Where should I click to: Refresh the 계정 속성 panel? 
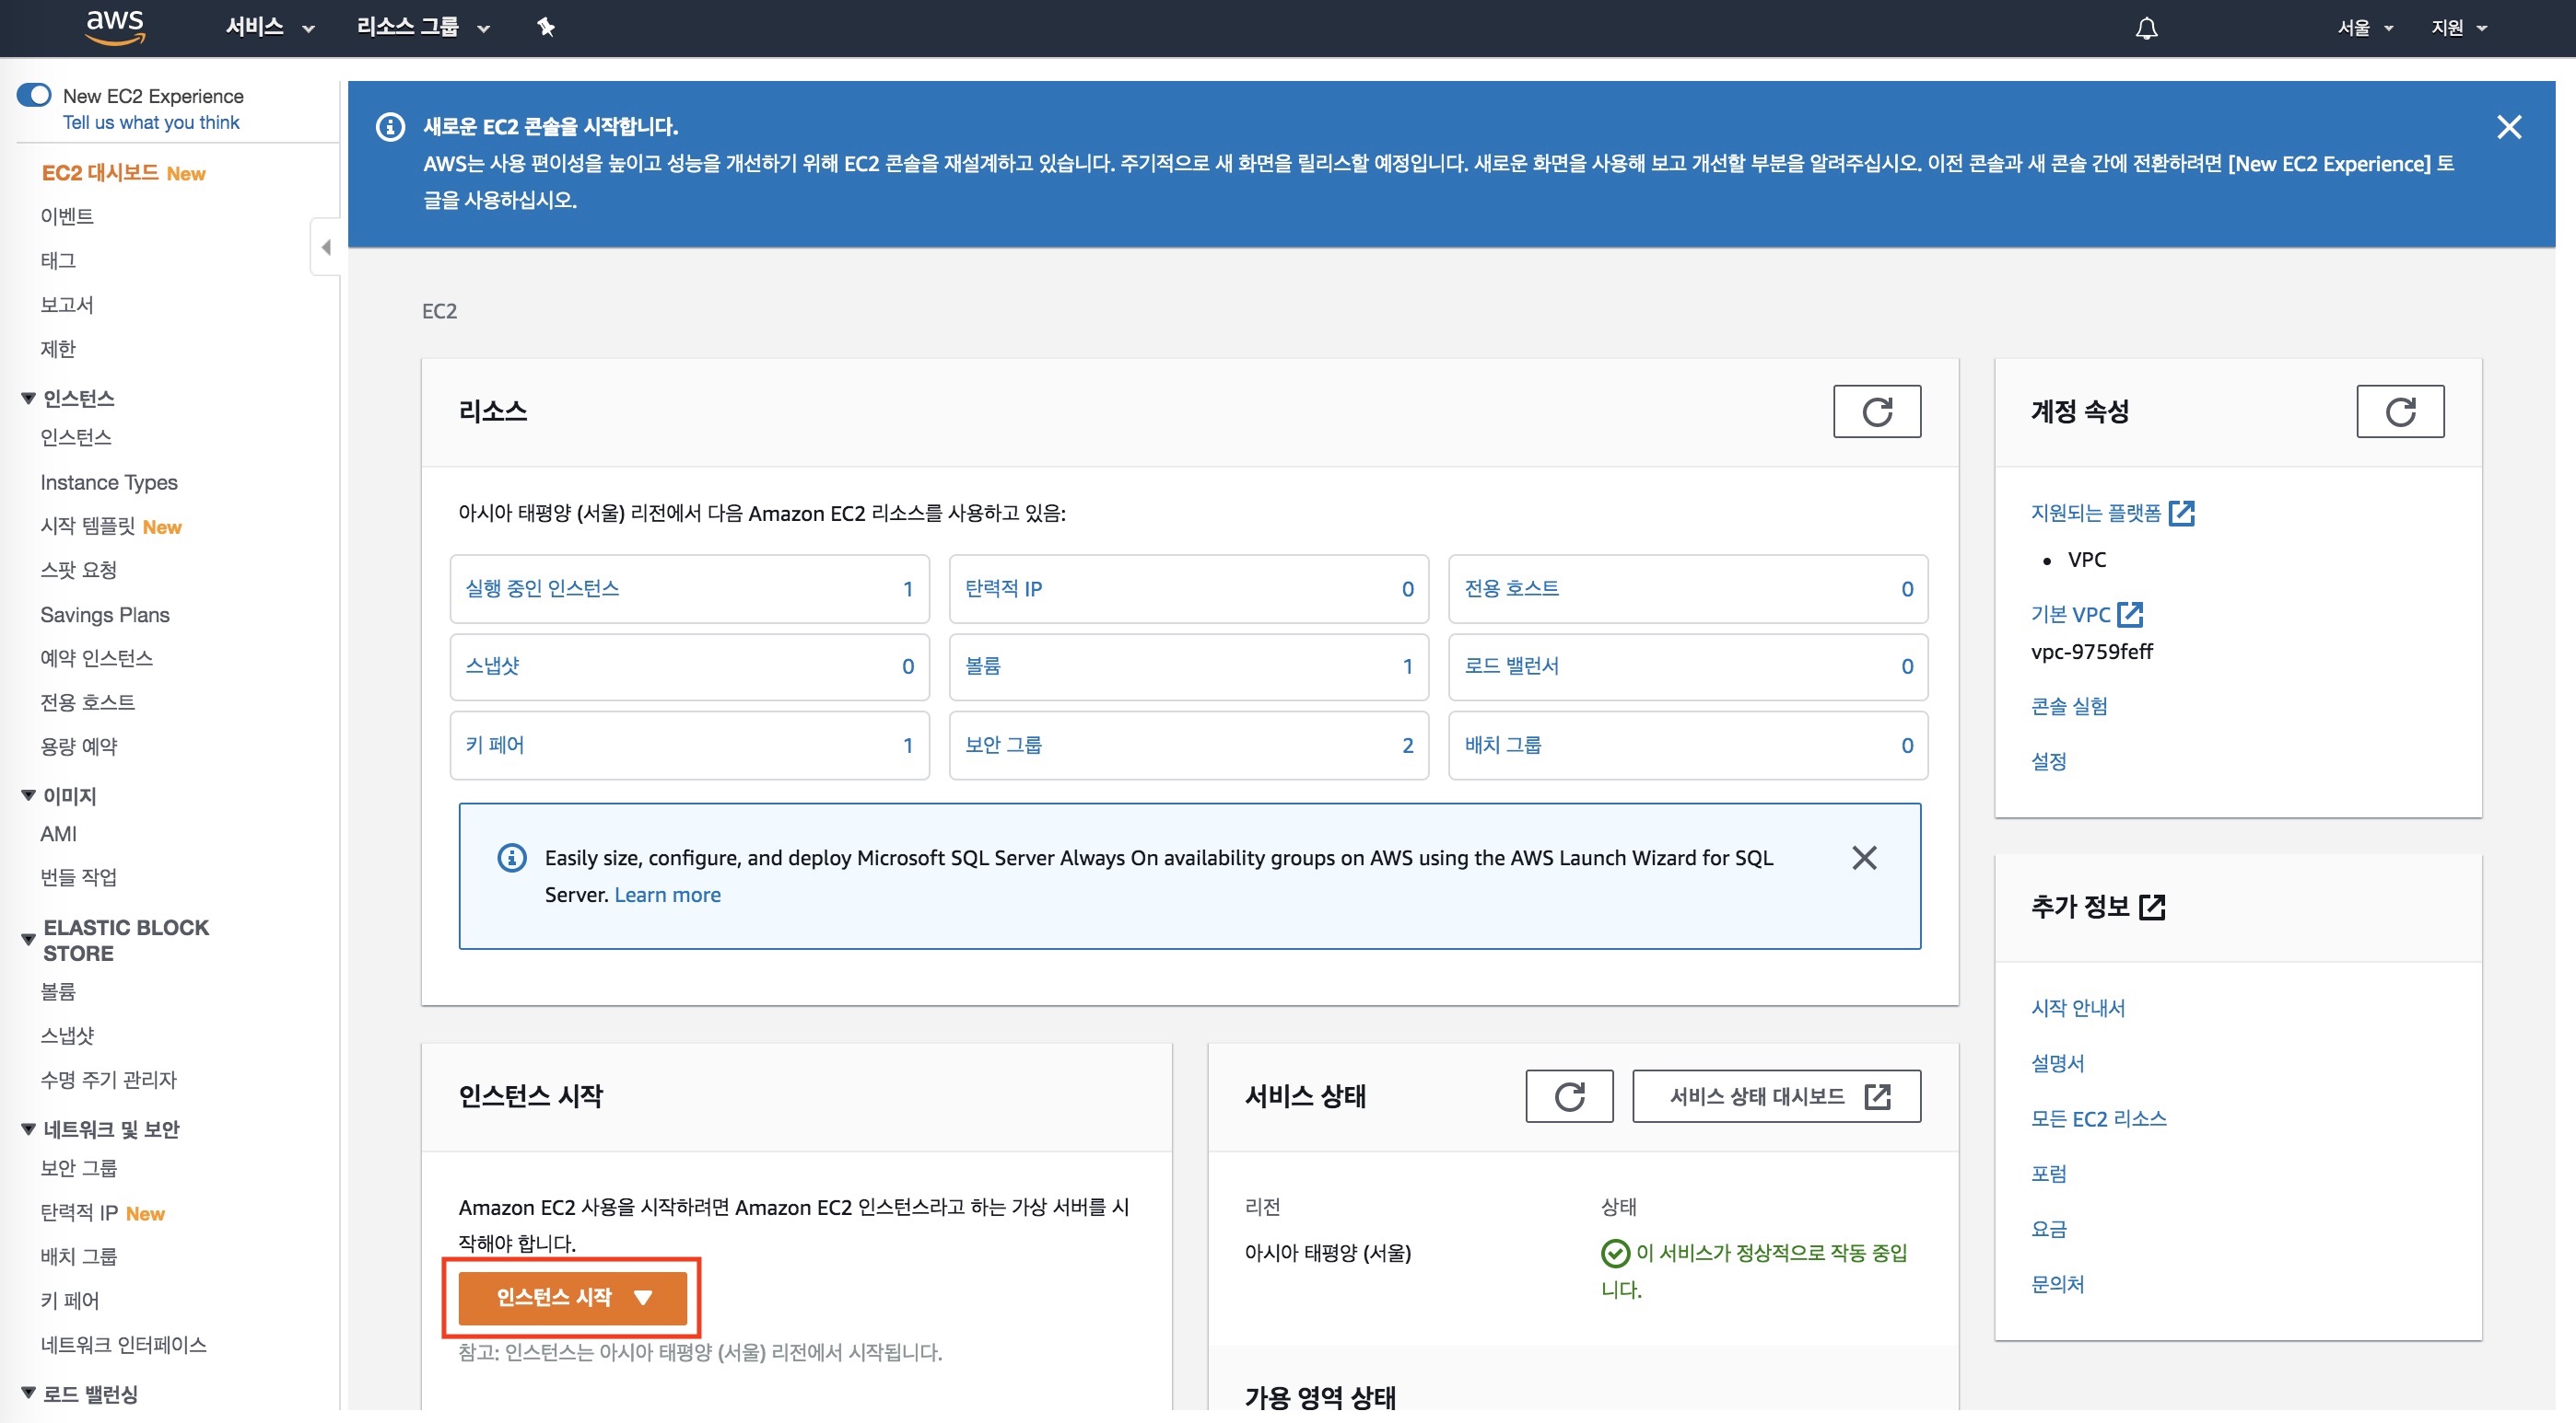(x=2400, y=411)
